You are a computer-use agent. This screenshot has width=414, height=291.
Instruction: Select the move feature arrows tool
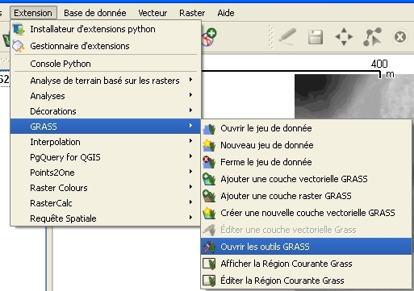click(x=344, y=36)
